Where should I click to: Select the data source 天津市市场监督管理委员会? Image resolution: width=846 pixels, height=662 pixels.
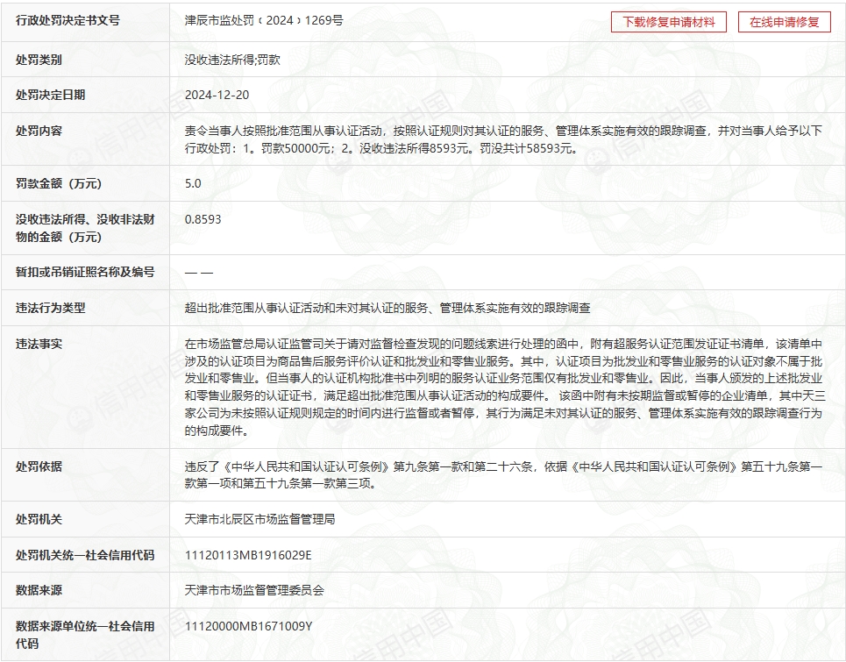(x=254, y=590)
